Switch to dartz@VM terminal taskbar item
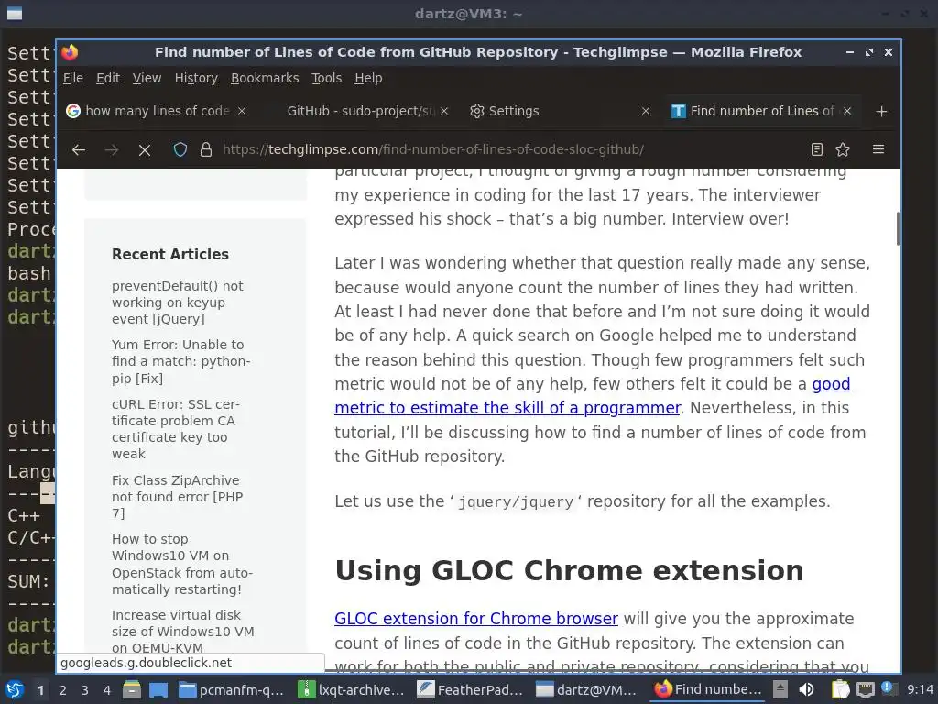This screenshot has width=938, height=704. (x=586, y=689)
